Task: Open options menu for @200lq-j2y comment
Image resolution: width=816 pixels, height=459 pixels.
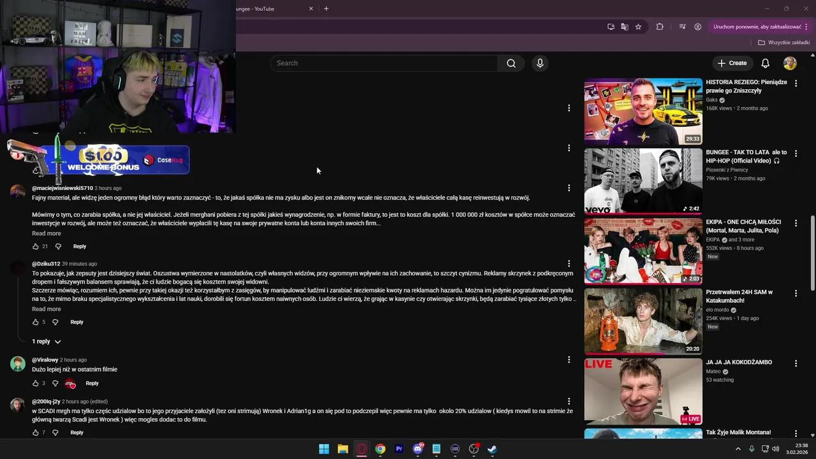Action: coord(569,402)
